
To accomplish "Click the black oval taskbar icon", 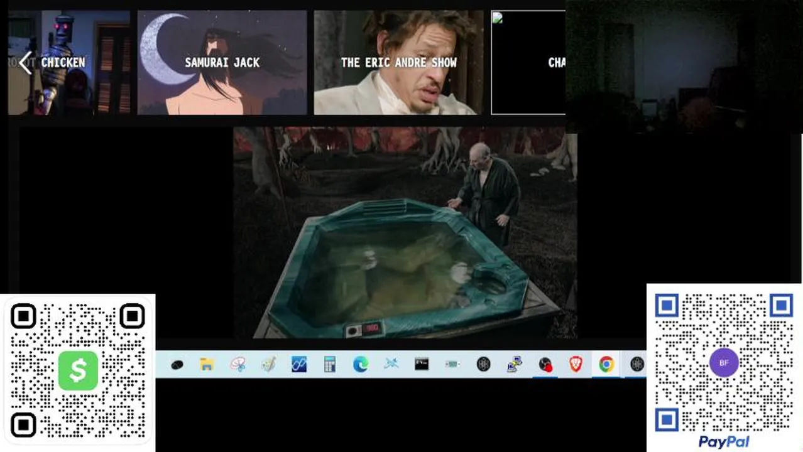I will [177, 365].
